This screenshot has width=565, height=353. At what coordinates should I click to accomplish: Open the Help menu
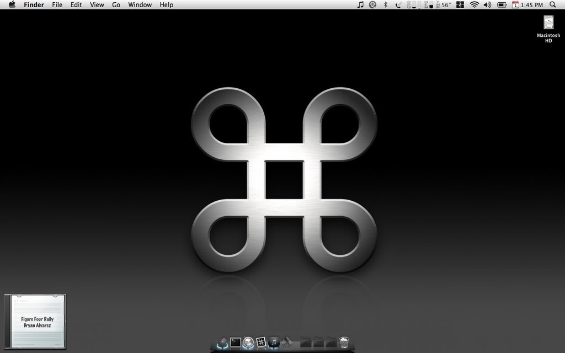click(167, 4)
